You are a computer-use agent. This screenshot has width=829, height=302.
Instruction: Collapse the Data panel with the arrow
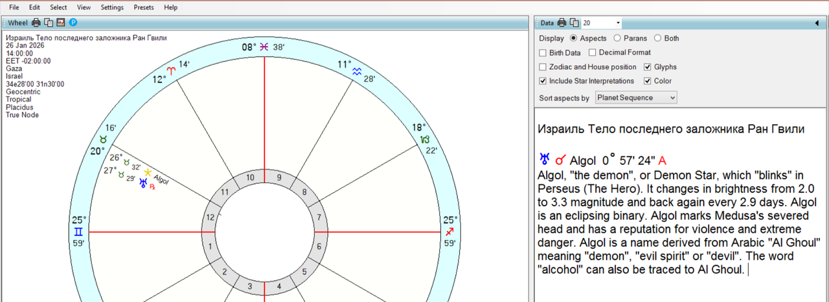coord(817,23)
